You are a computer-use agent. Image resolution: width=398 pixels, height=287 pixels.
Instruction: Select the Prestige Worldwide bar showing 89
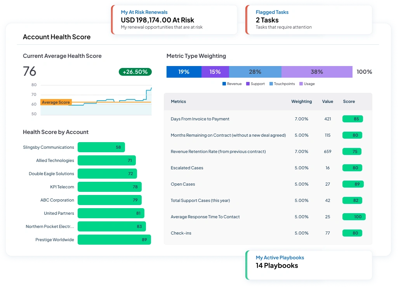coord(114,240)
